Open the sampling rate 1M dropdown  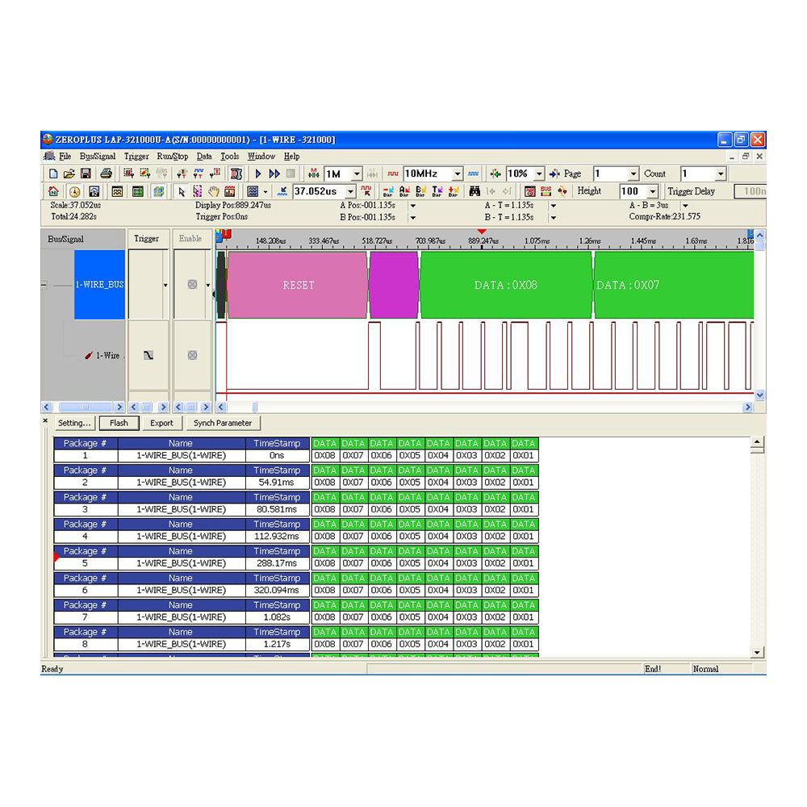(x=357, y=174)
